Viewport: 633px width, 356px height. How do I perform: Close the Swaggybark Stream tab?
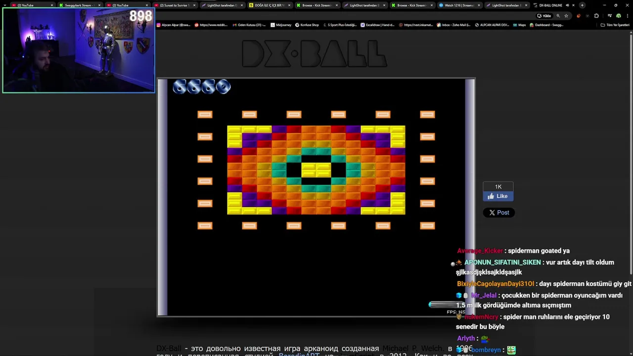pos(99,5)
